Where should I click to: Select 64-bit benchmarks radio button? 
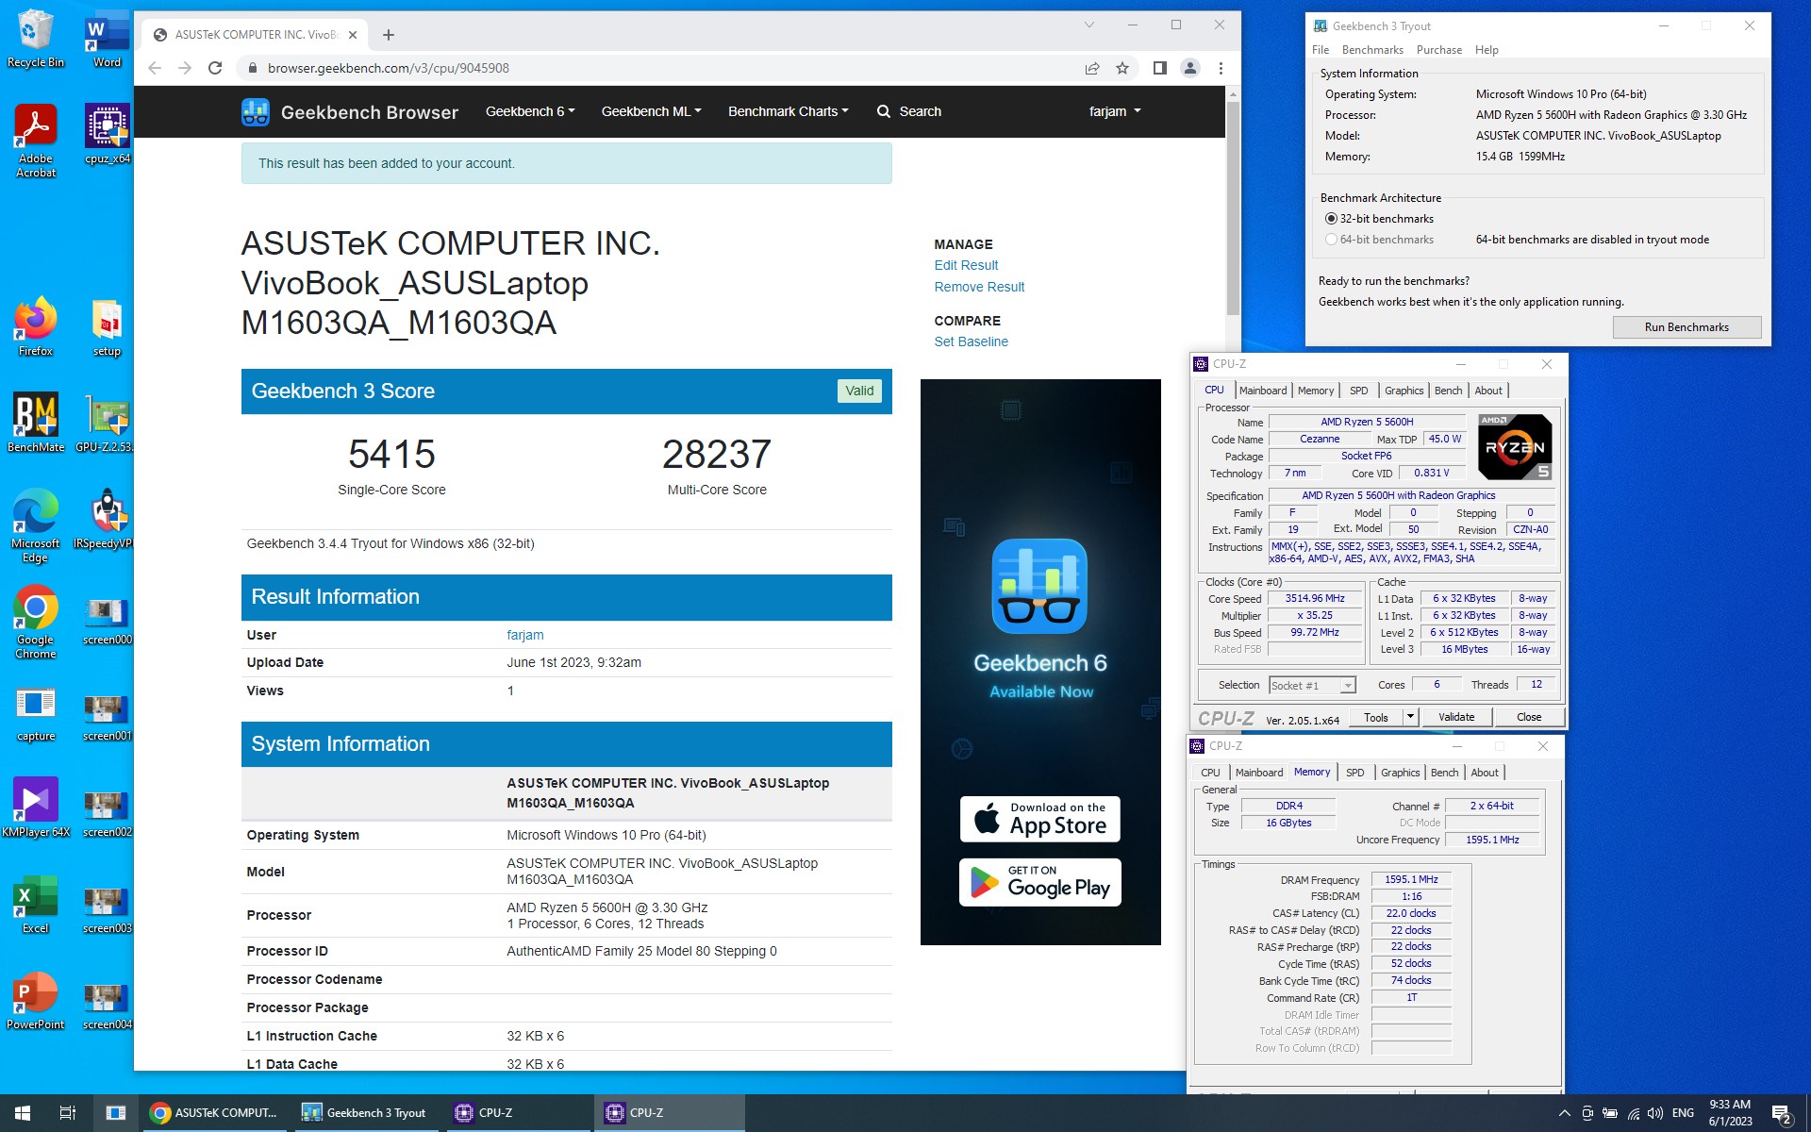(x=1331, y=240)
